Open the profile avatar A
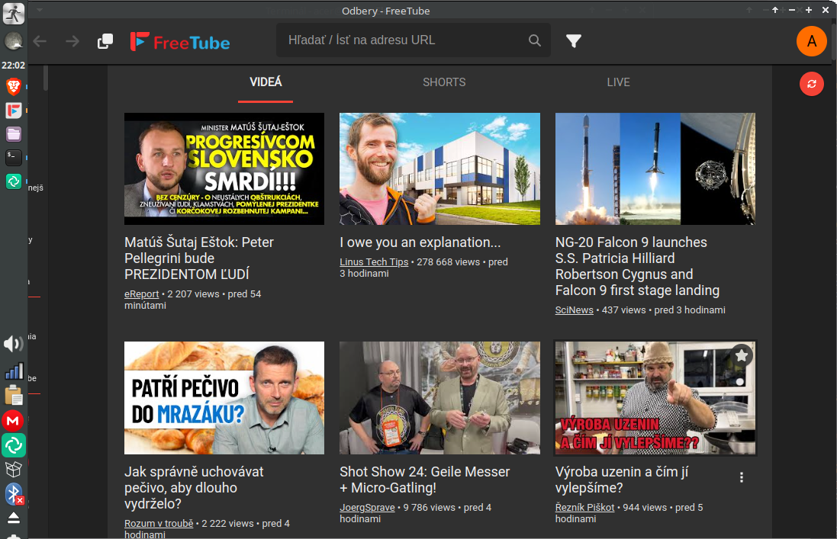This screenshot has height=539, width=837. (811, 41)
